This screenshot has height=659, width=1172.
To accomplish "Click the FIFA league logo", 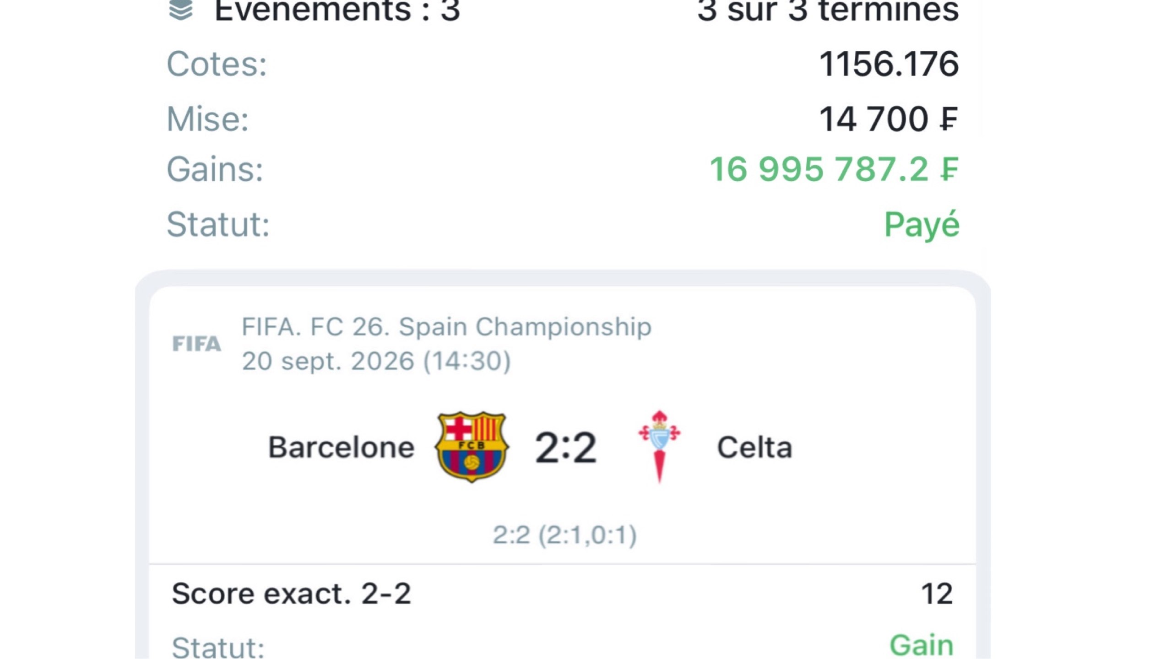I will [197, 344].
